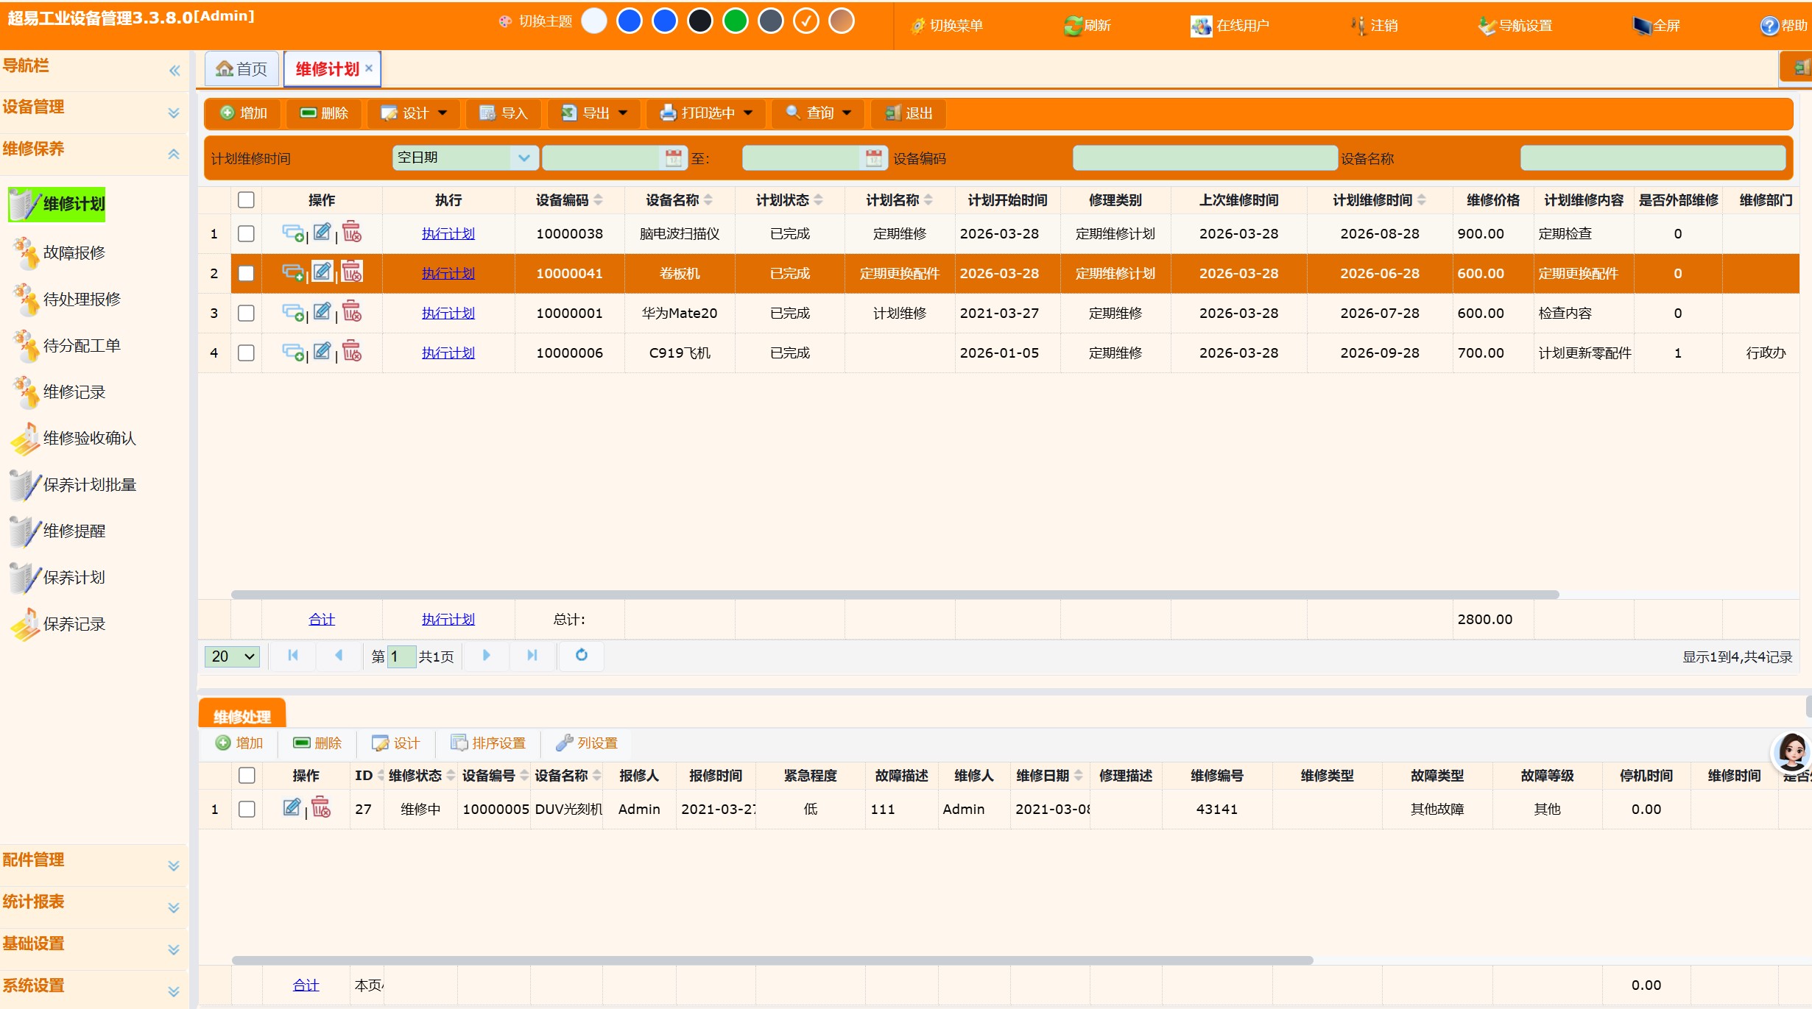Check the checkbox for the 维修处理 record row

point(247,809)
